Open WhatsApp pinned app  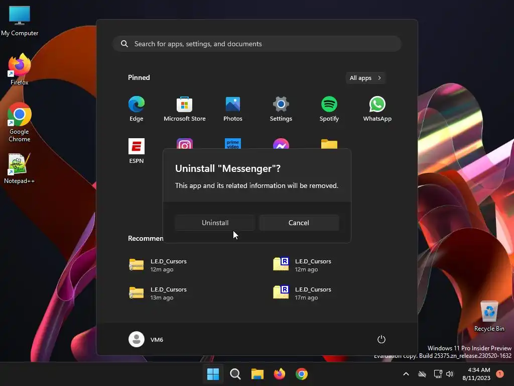point(377,109)
